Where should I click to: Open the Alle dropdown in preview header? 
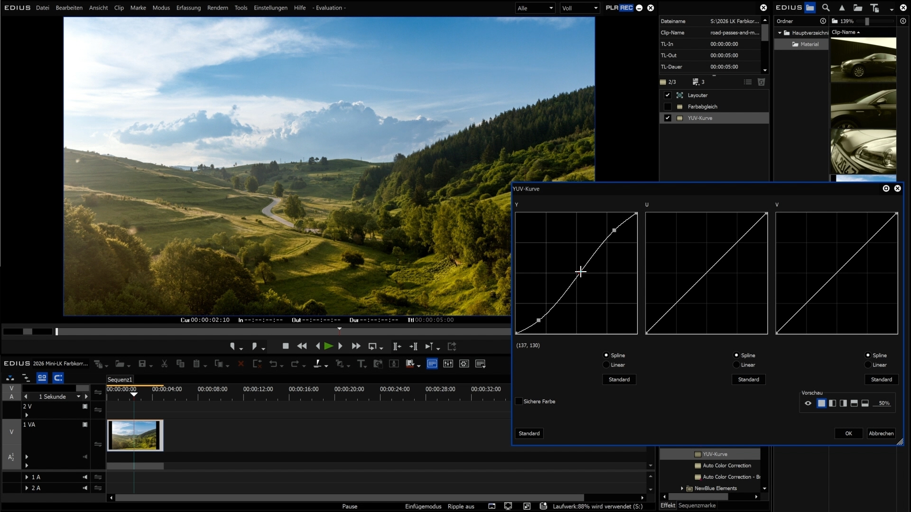tap(535, 8)
